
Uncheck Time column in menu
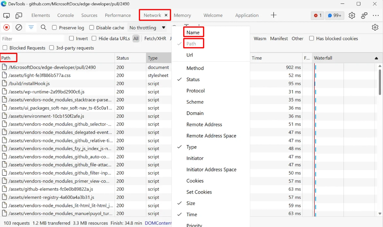point(192,214)
